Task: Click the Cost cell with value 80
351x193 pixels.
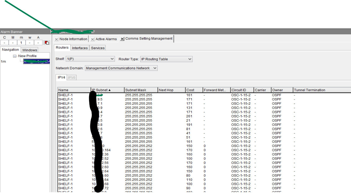Action: click(x=188, y=176)
